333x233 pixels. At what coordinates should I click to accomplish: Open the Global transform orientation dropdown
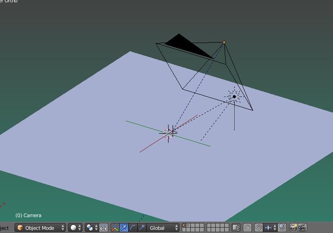coord(164,228)
